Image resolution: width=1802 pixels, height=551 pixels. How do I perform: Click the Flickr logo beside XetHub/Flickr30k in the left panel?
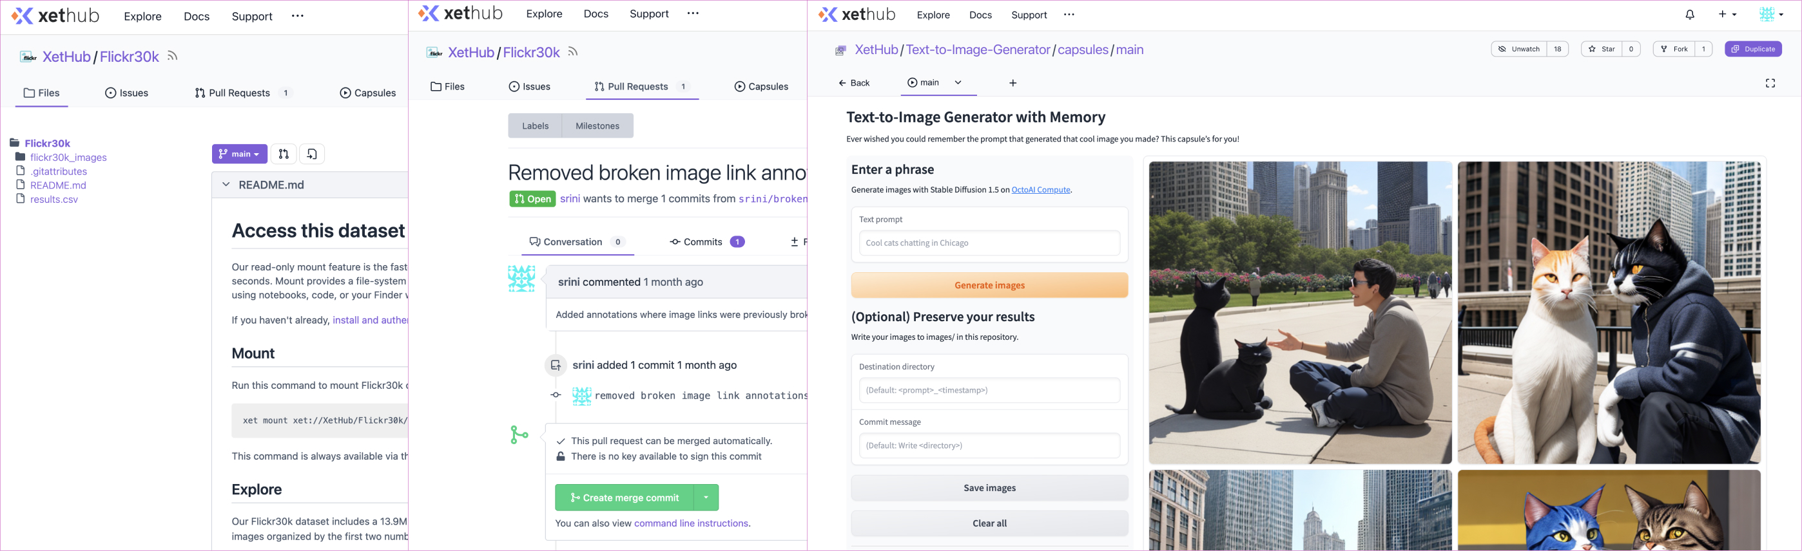pos(29,57)
